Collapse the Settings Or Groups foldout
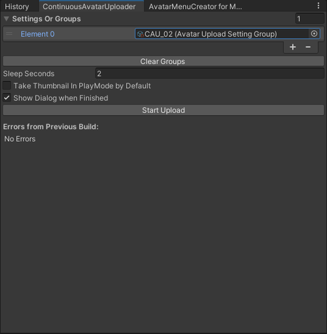327x334 pixels. pyautogui.click(x=7, y=19)
